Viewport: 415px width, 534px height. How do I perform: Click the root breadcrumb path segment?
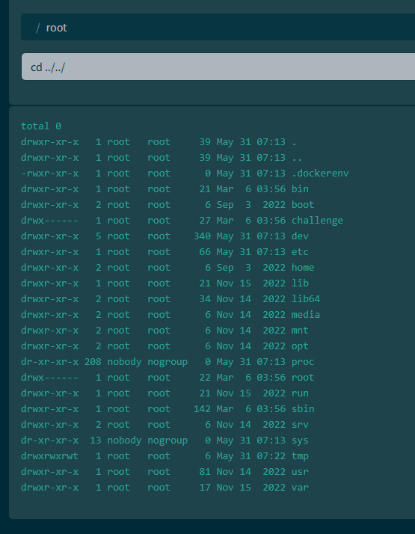tap(57, 28)
